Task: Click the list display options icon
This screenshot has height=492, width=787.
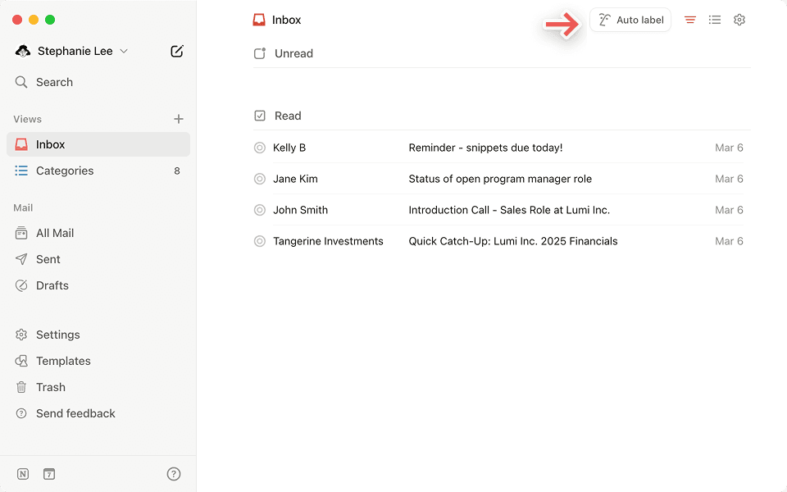Action: click(x=714, y=19)
